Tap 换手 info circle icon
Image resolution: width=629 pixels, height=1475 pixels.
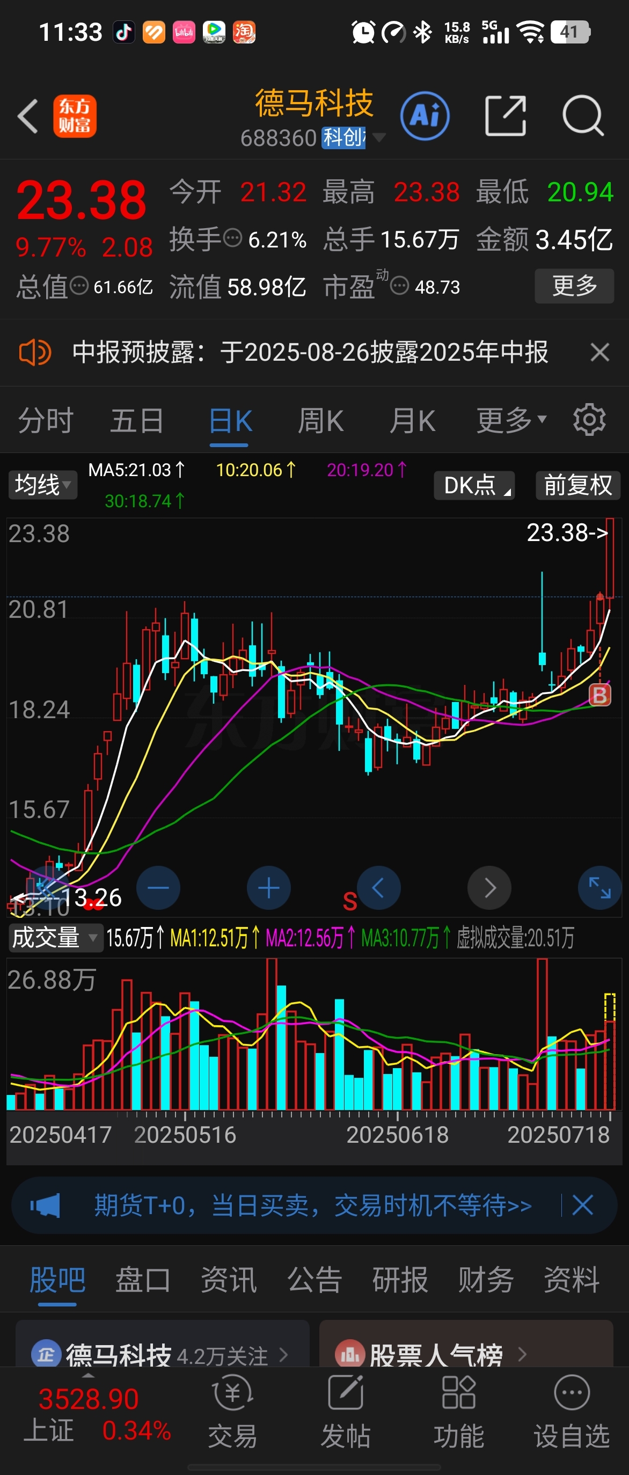click(x=232, y=238)
